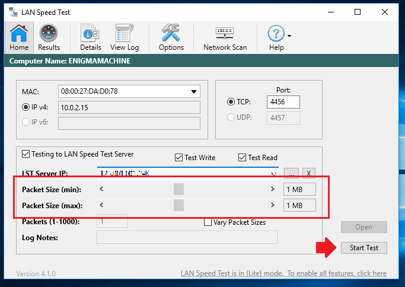The height and width of the screenshot is (287, 405).
Task: Select the TCP radio button
Action: (231, 102)
